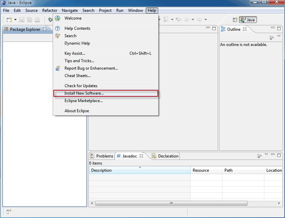Screen dimensions: 285x218
Task: Click the Forward navigation arrow icon
Action: (x=199, y=20)
